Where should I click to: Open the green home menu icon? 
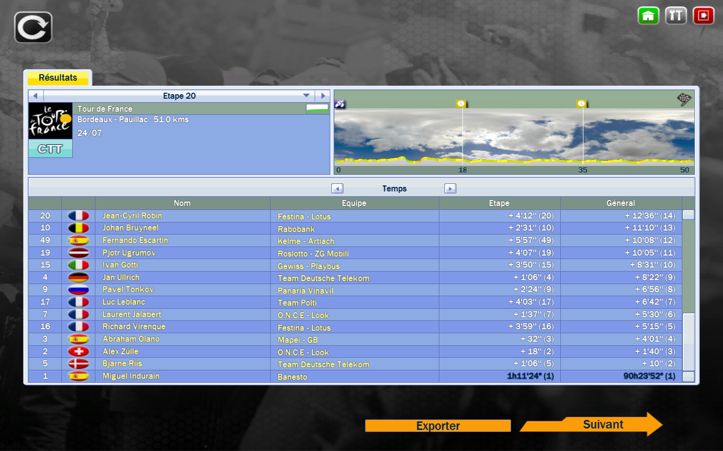pyautogui.click(x=648, y=16)
